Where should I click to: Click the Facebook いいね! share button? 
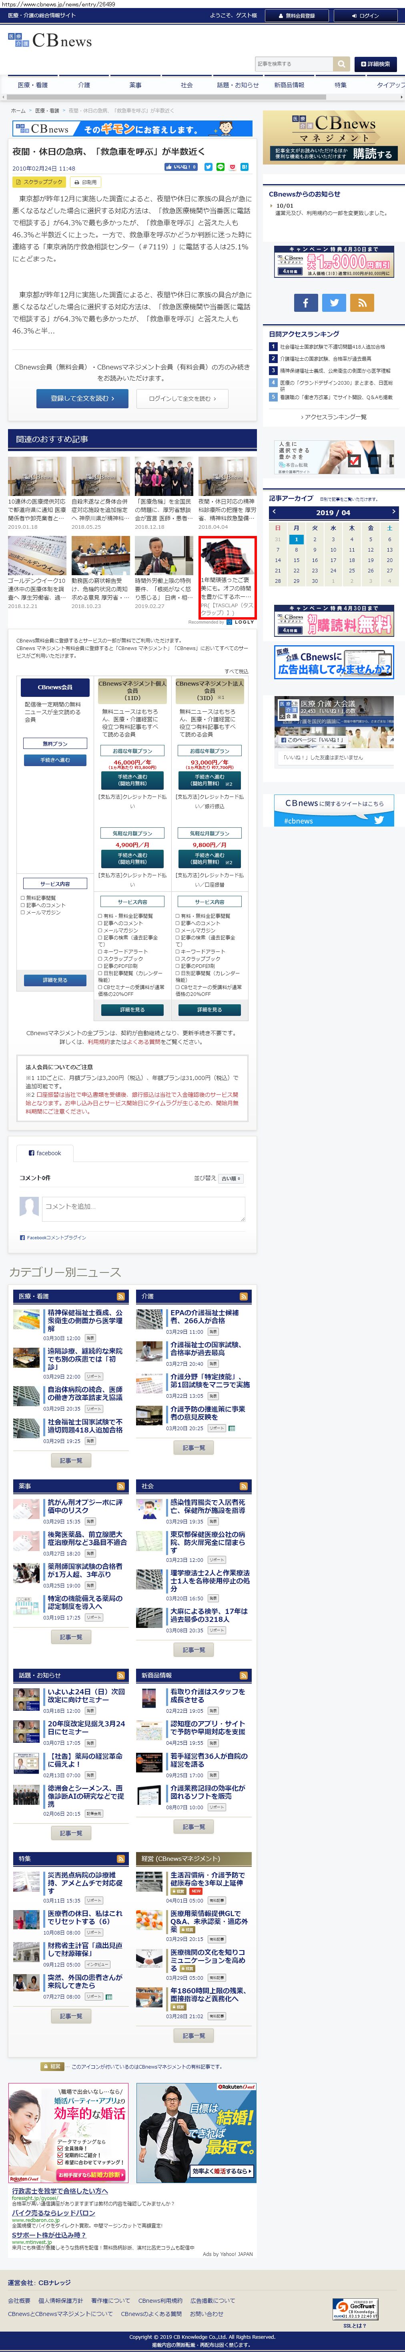click(180, 167)
